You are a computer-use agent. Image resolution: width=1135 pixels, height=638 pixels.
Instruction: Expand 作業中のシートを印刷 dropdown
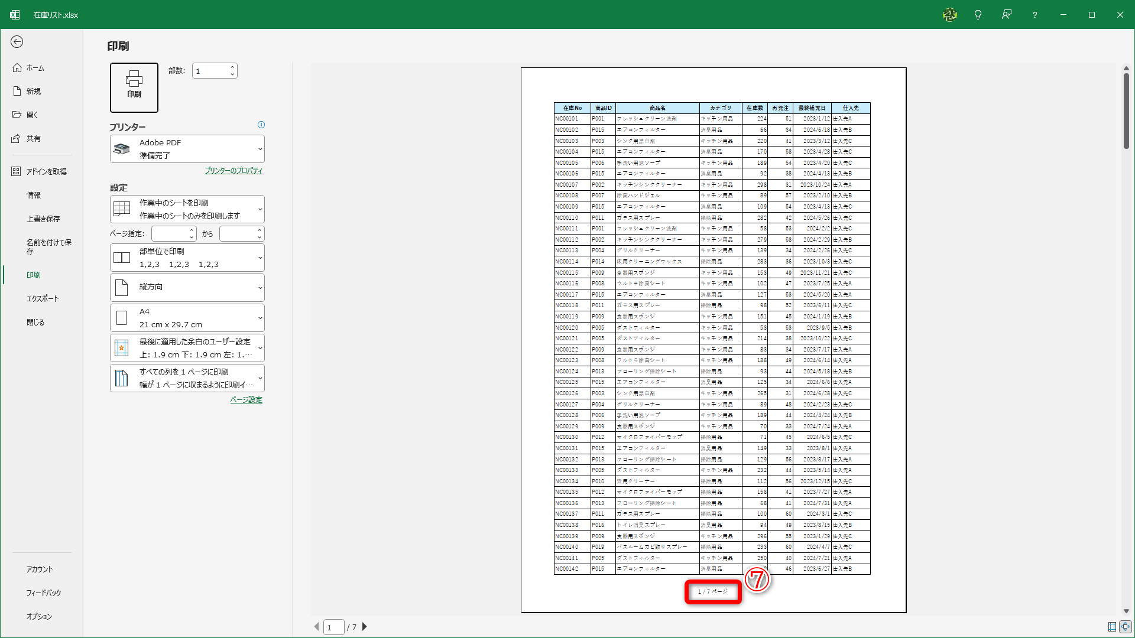point(187,209)
